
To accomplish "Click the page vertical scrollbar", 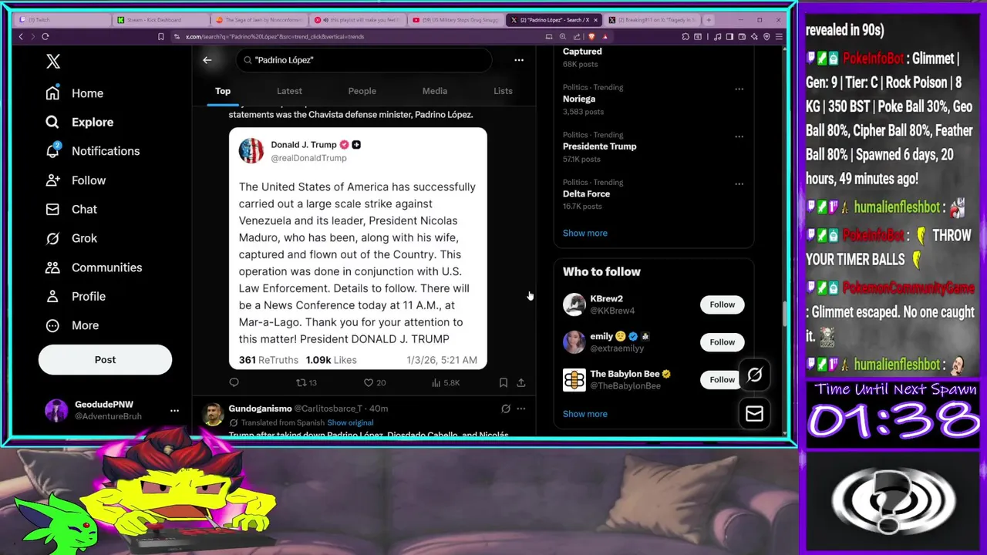I will [785, 312].
